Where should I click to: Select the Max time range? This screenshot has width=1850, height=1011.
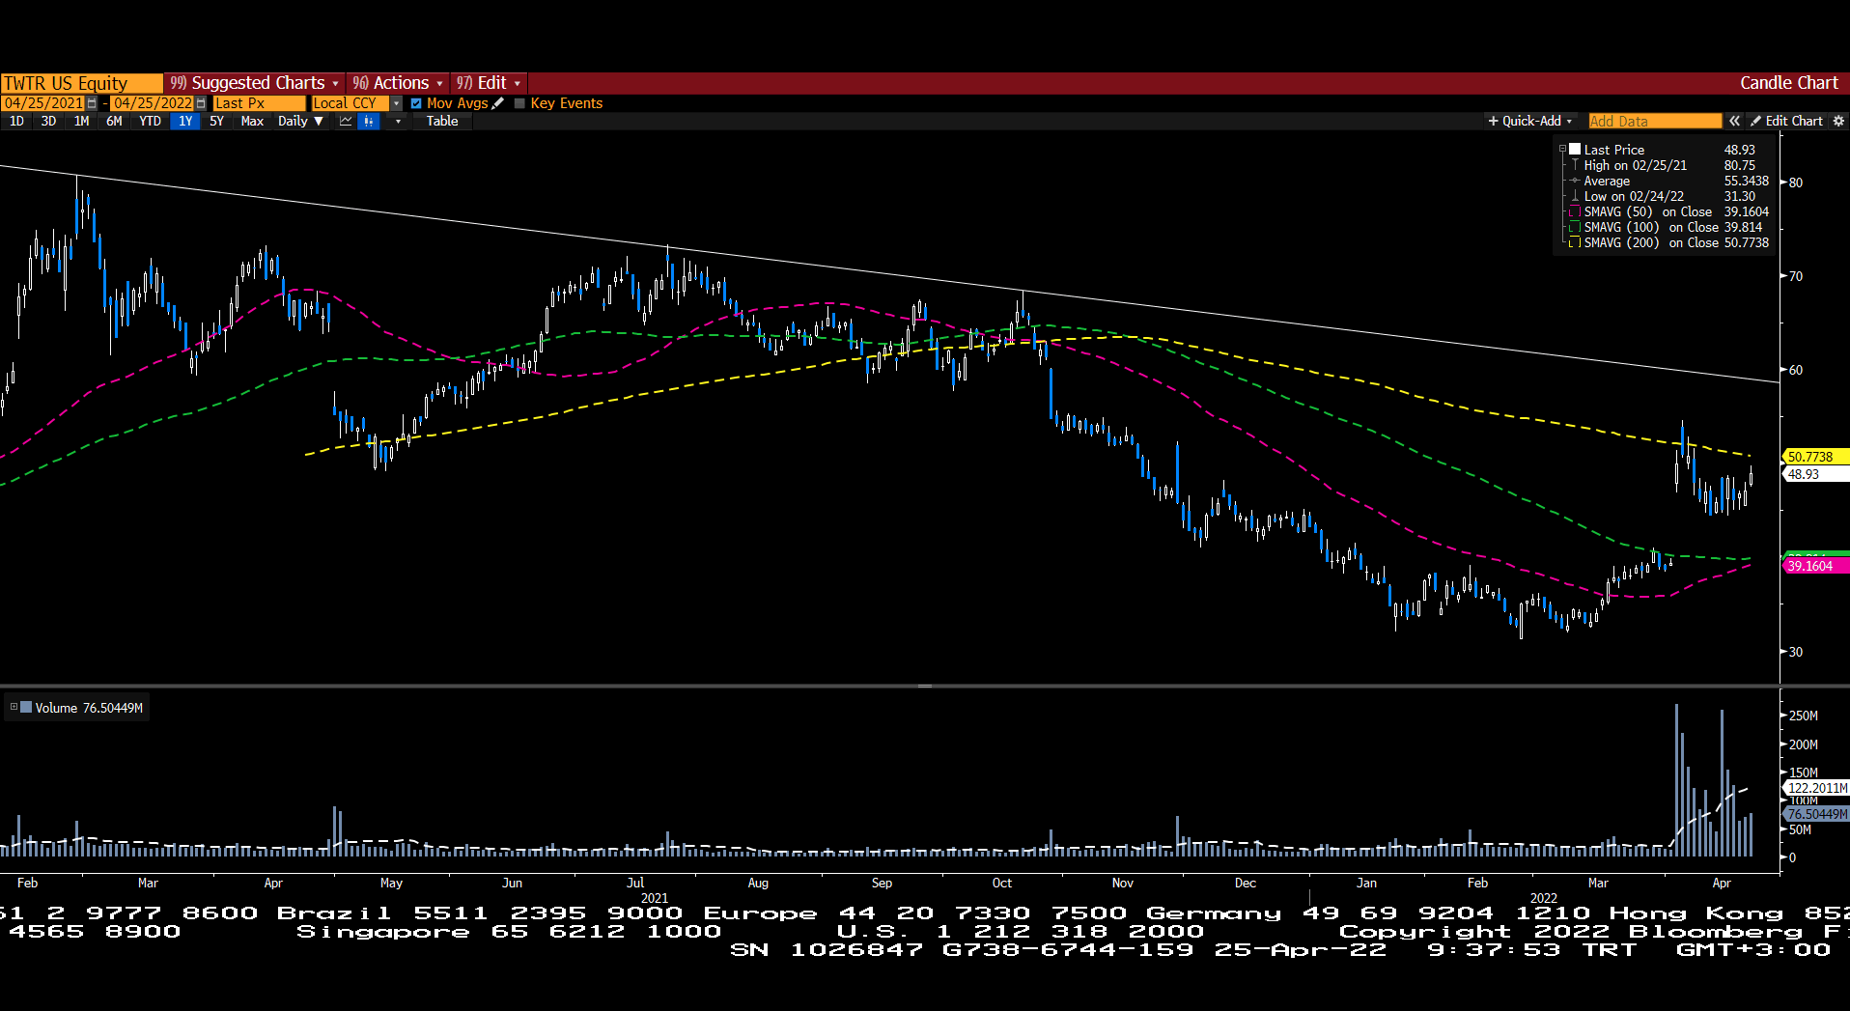252,121
